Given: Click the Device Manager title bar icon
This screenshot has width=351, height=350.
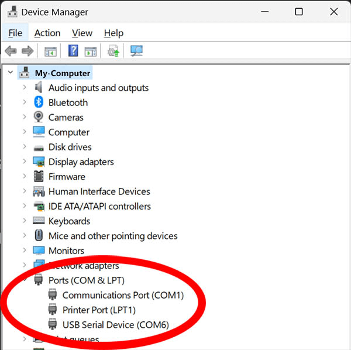Looking at the screenshot, I should click(12, 12).
